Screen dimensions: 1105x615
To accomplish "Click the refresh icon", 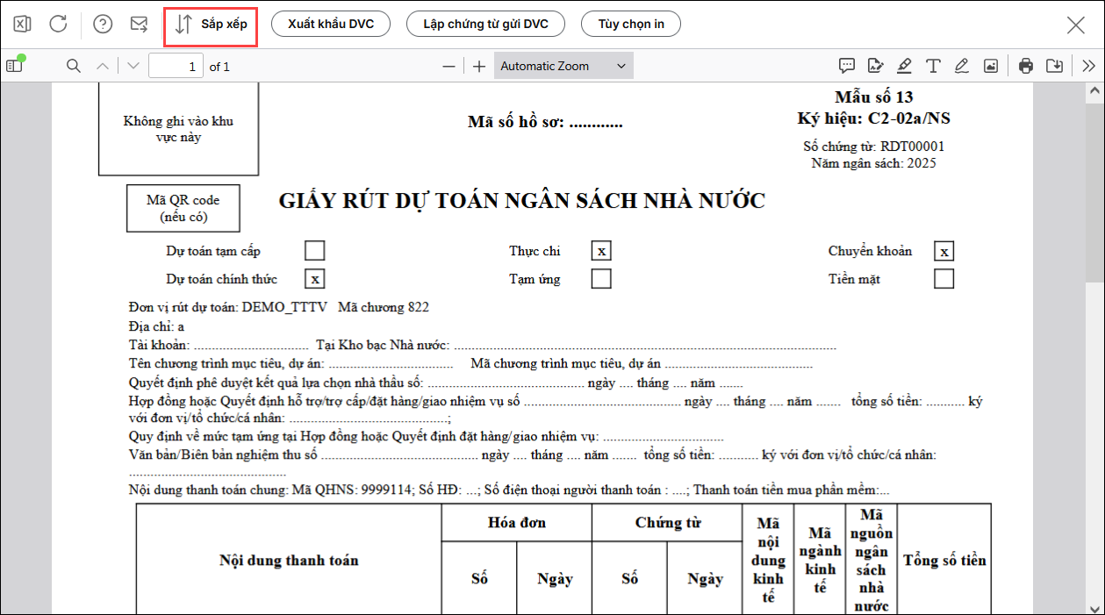I will (x=58, y=25).
